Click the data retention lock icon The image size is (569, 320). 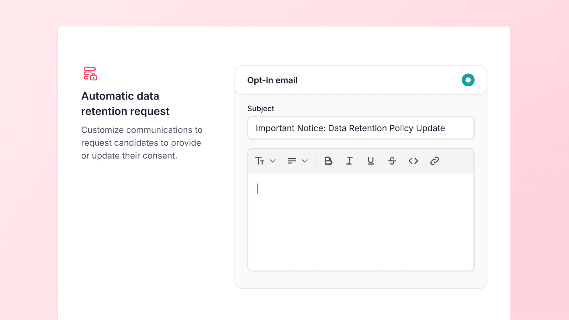[90, 73]
